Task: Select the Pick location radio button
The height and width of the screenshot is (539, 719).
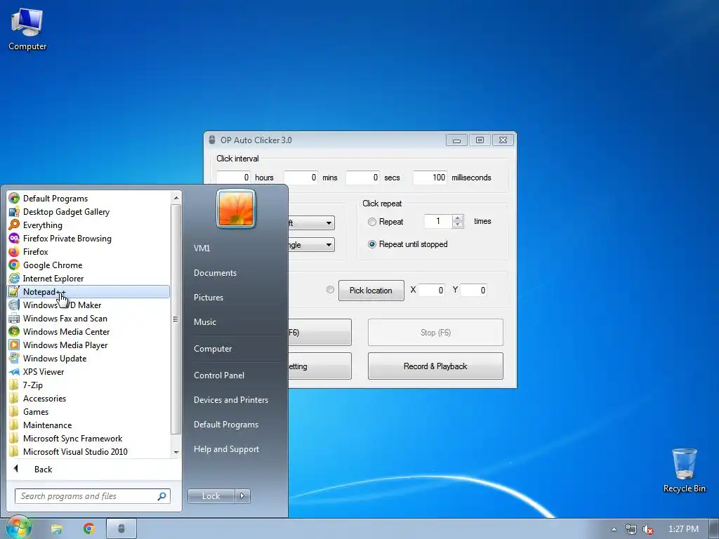Action: (x=330, y=290)
